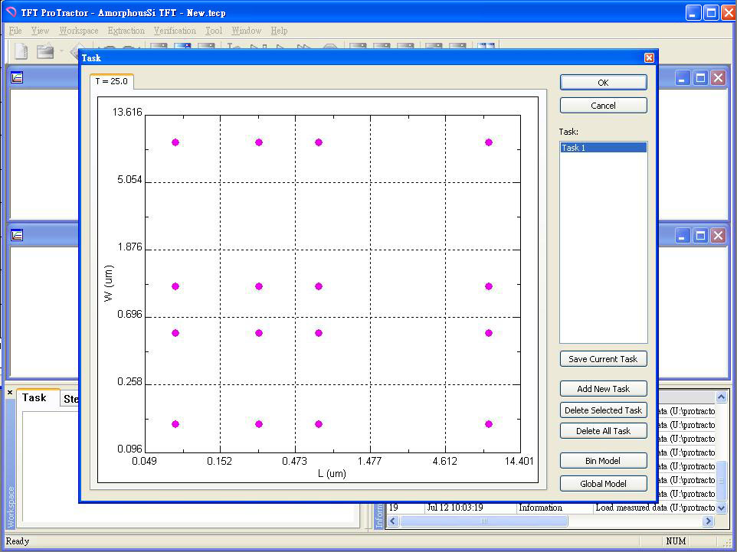
Task: Close the Workspace panel with its x icon
Action: tap(10, 393)
